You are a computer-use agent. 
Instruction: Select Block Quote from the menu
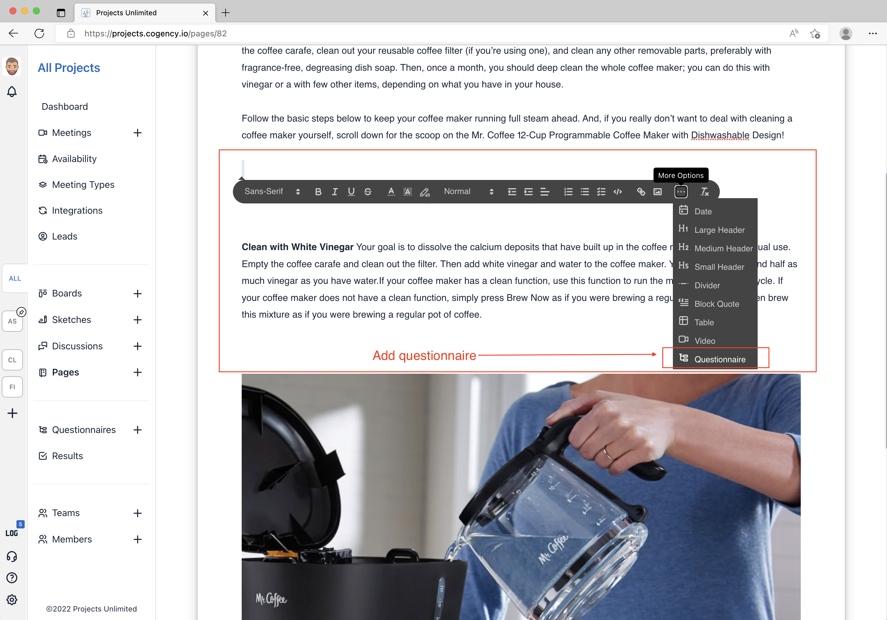click(716, 304)
